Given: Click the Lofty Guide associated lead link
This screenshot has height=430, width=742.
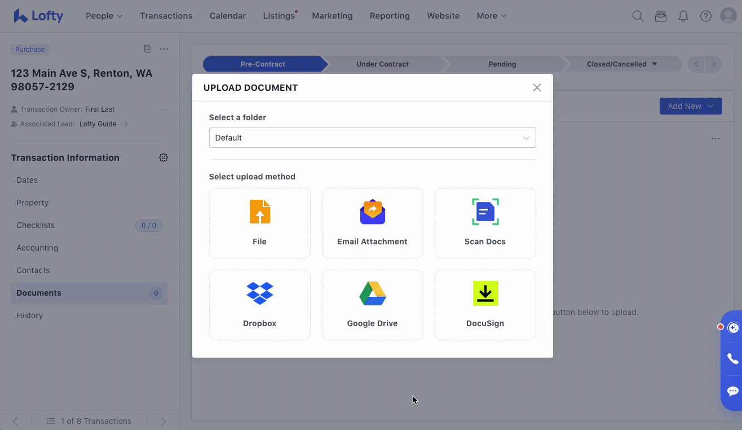Looking at the screenshot, I should [x=98, y=124].
